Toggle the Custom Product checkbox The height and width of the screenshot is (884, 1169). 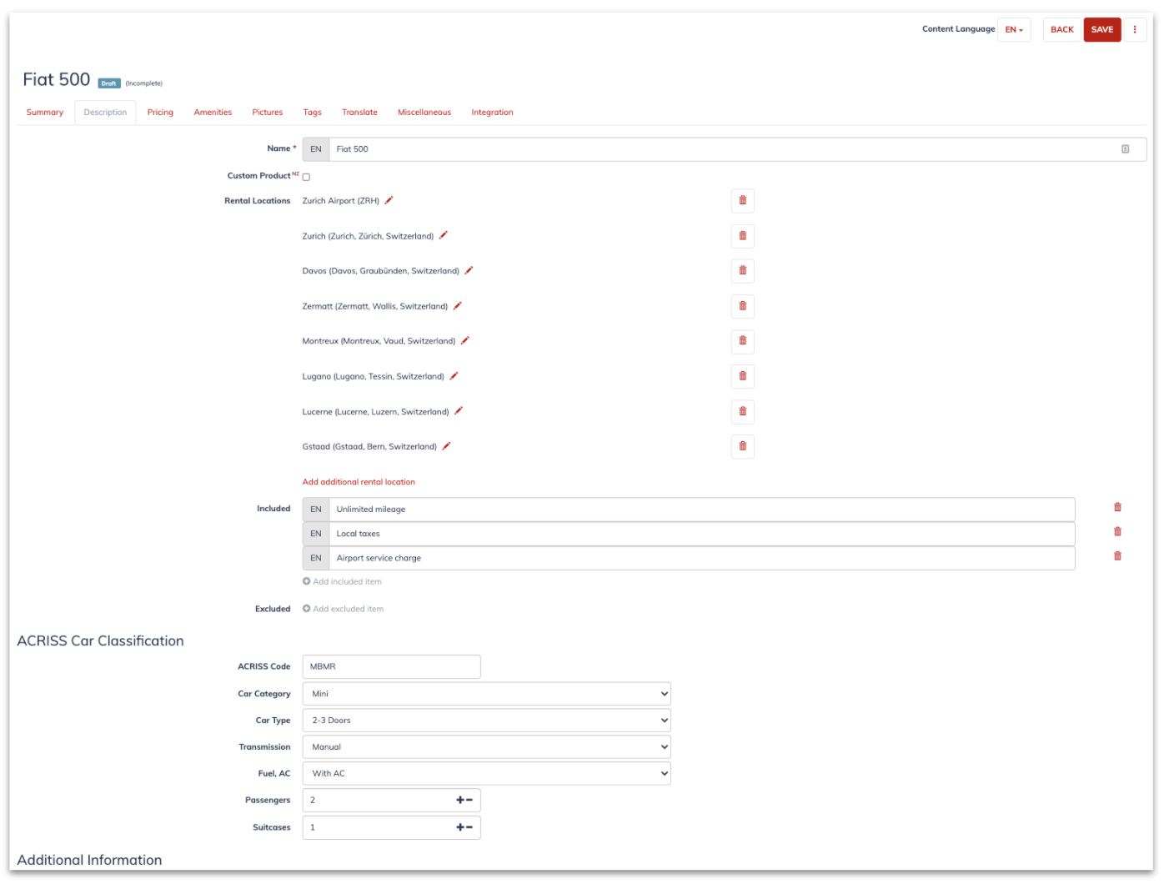point(306,177)
